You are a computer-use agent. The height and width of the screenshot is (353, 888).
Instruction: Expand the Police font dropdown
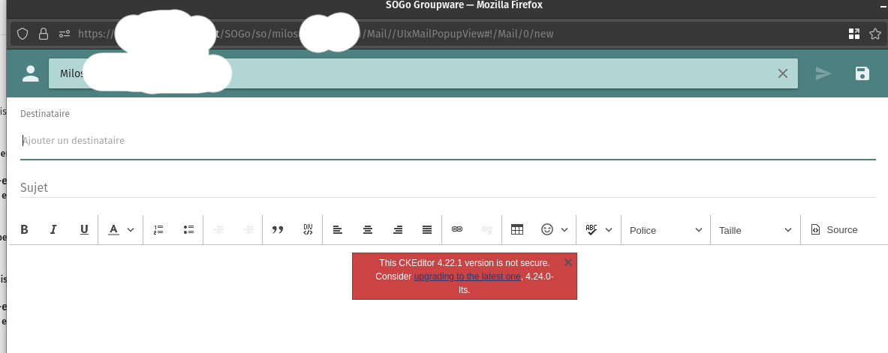click(666, 230)
